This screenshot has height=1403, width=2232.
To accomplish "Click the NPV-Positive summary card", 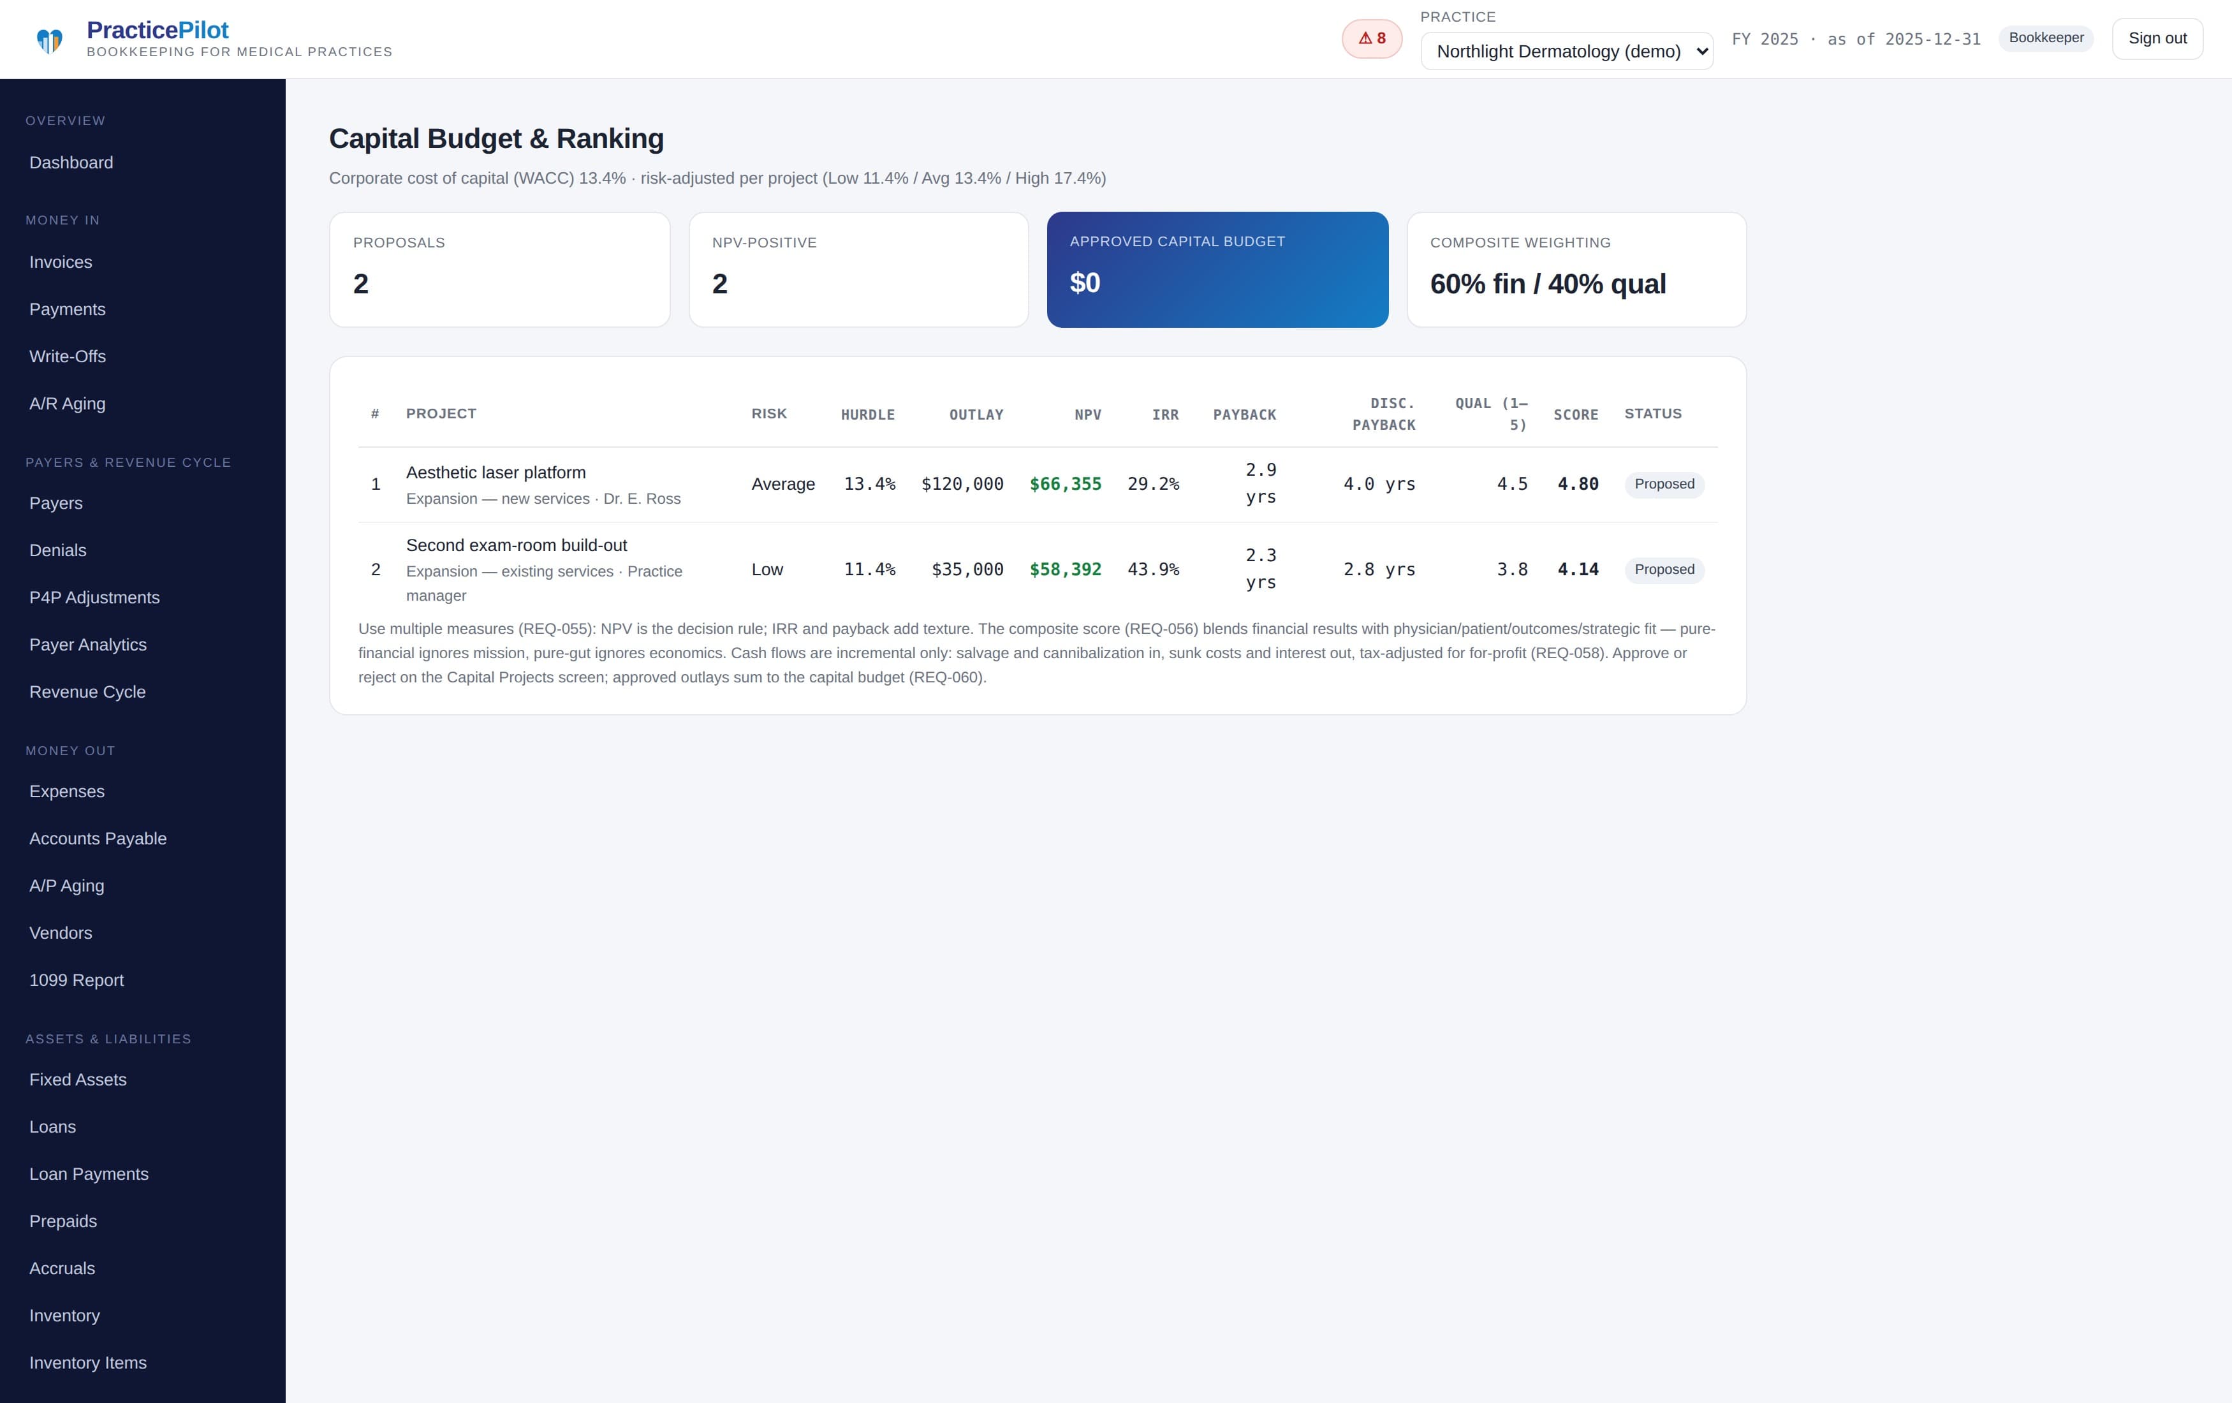I will (x=858, y=270).
